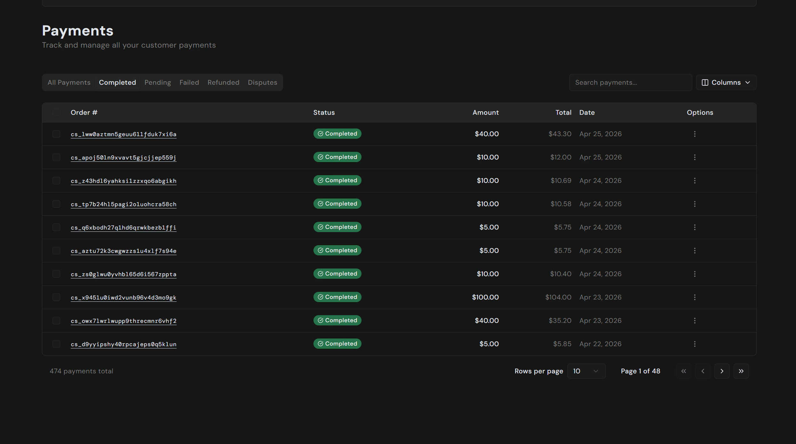Click the Status column header
The height and width of the screenshot is (444, 796).
(x=324, y=113)
